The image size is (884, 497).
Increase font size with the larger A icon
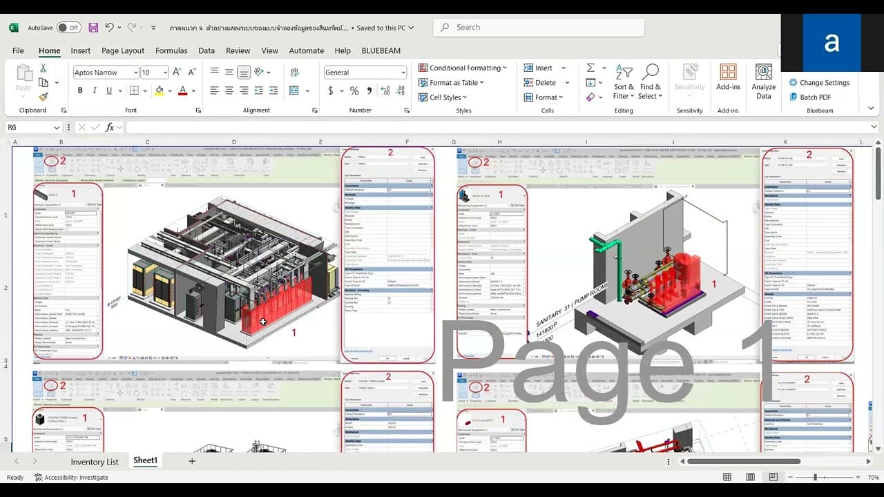coord(176,72)
